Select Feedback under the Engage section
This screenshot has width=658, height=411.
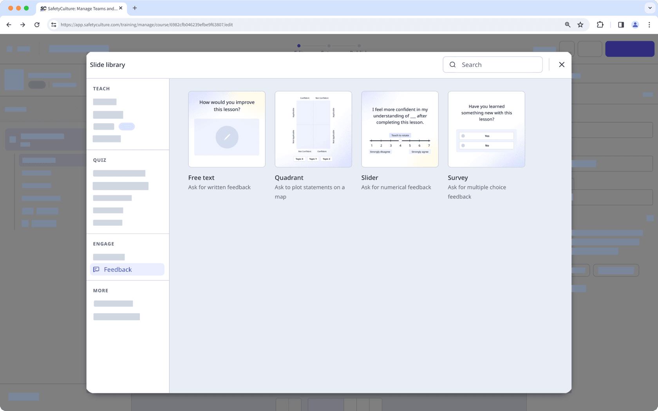[117, 269]
